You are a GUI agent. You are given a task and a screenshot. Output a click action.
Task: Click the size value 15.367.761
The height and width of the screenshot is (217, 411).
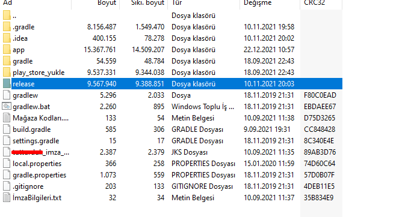click(x=100, y=50)
